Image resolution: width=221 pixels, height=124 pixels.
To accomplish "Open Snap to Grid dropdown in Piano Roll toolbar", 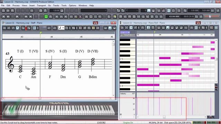I will (x=199, y=28).
